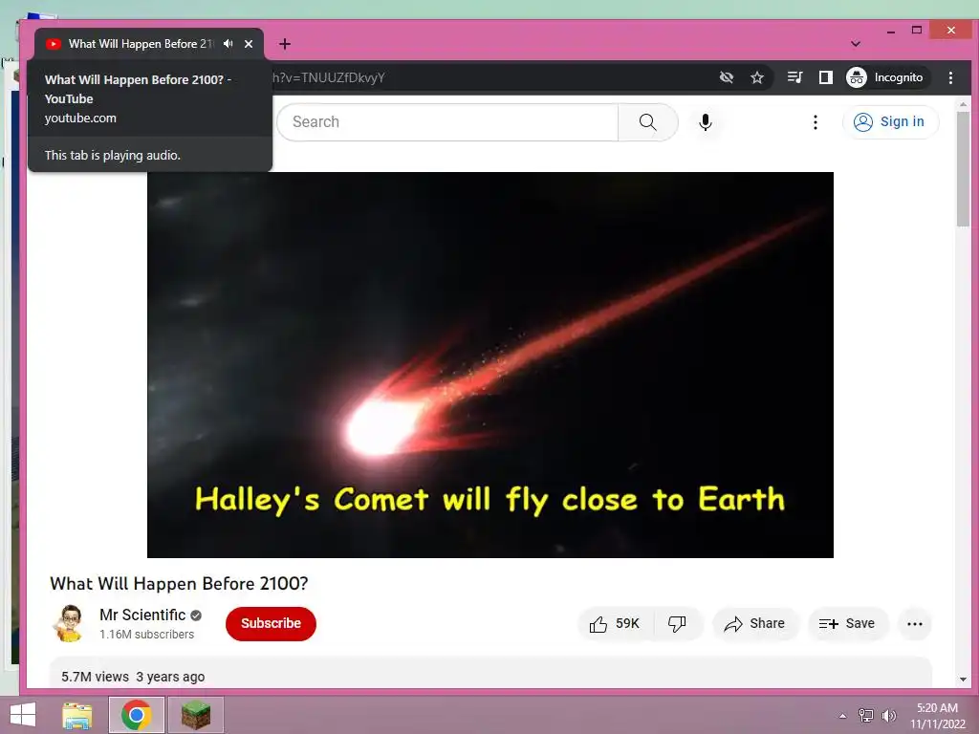
Task: Open the Mr Scientific channel avatar
Action: (70, 623)
